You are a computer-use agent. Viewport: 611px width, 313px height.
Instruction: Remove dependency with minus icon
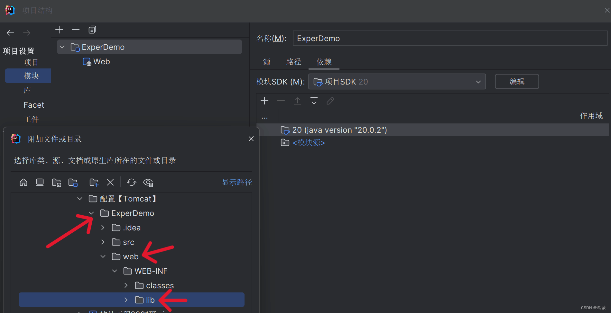[281, 101]
